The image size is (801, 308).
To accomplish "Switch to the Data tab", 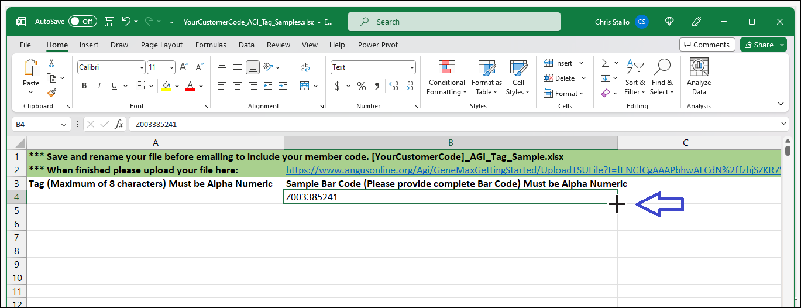I will (246, 45).
